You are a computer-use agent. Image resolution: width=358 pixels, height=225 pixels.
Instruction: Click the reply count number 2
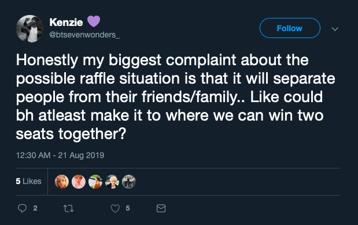tap(35, 208)
